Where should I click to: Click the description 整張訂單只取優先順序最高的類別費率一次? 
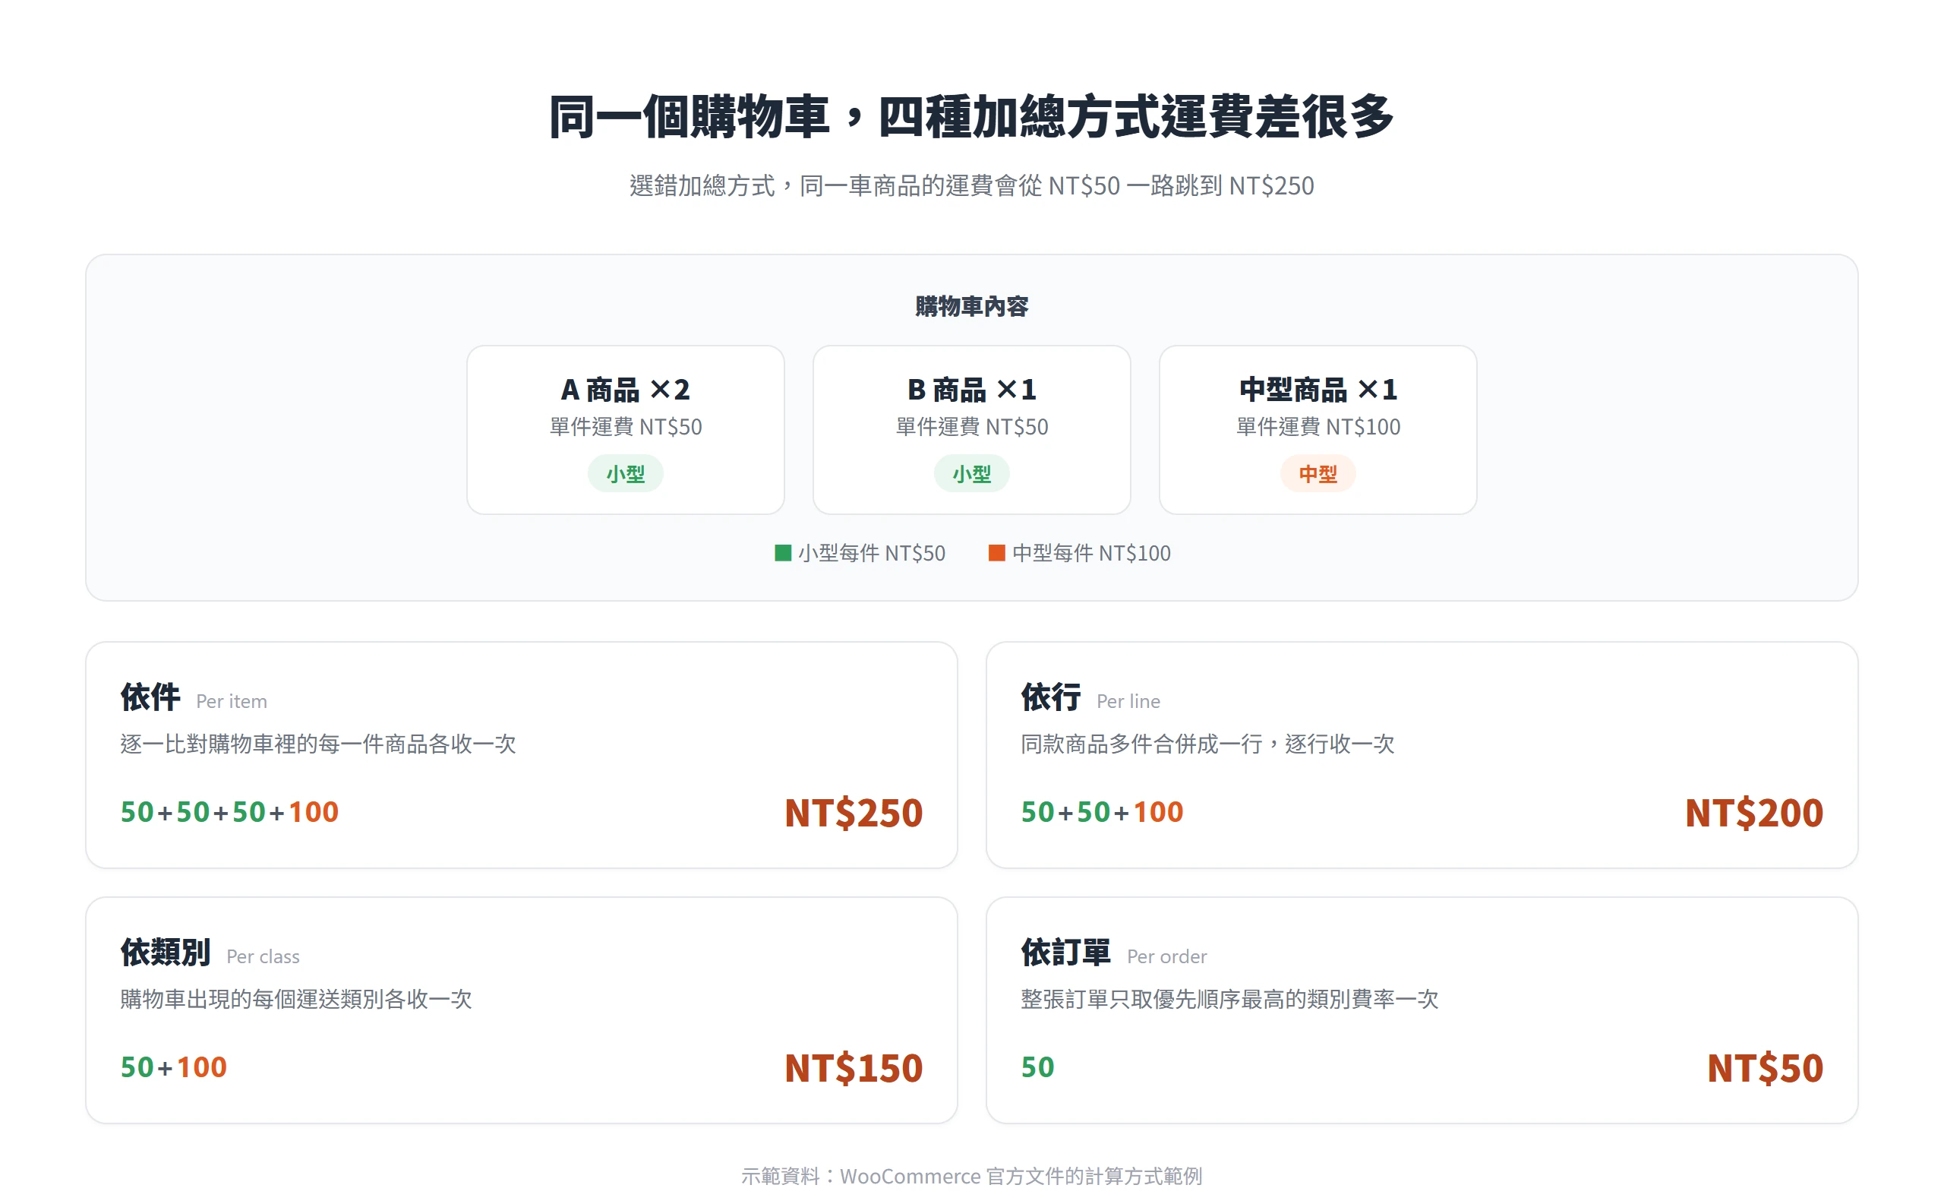click(1230, 1000)
